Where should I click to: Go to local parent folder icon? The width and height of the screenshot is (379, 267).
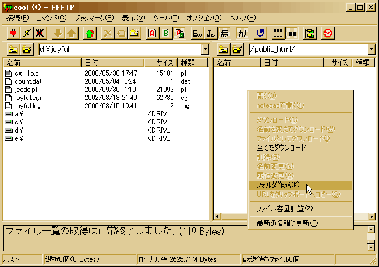click(x=12, y=50)
